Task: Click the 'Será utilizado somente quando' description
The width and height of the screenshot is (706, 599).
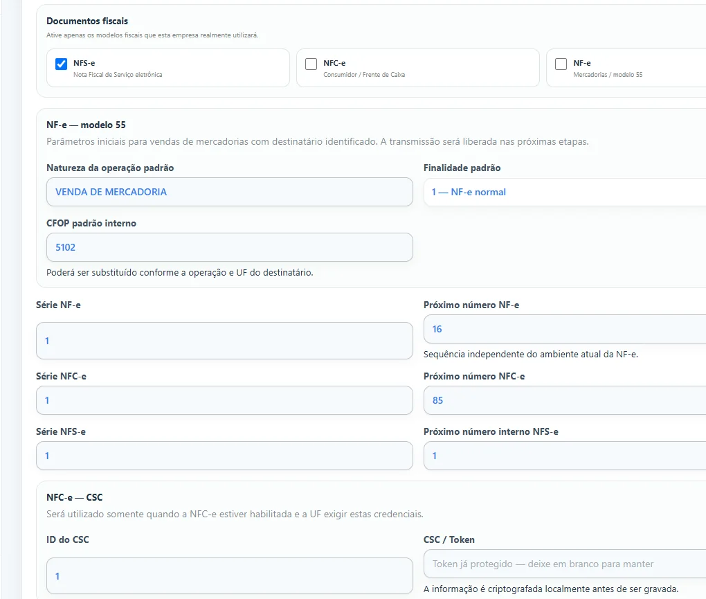Action: tap(235, 515)
